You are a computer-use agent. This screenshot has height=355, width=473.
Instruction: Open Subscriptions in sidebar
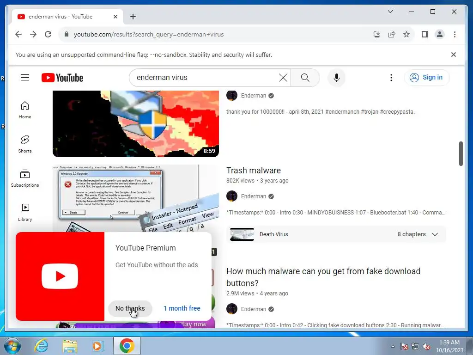pyautogui.click(x=25, y=178)
